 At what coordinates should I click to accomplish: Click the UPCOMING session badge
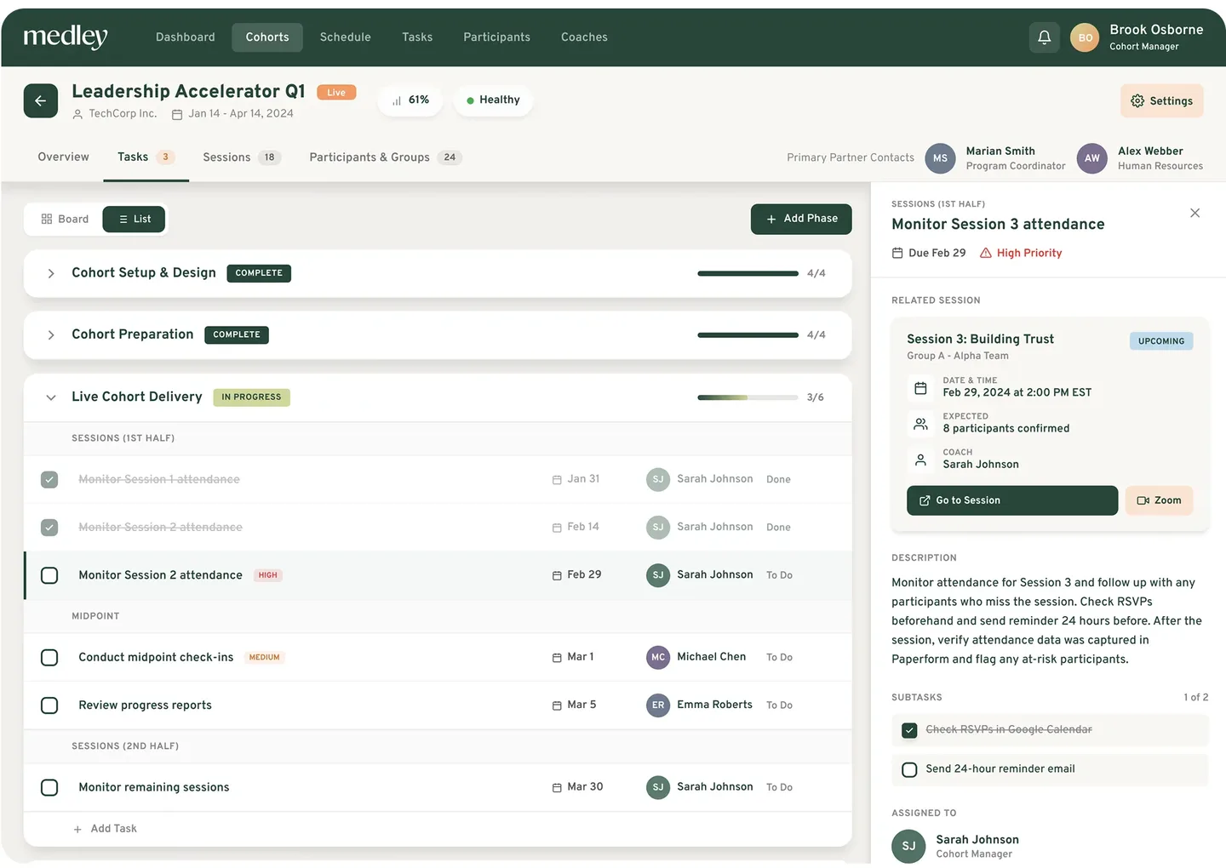click(1161, 341)
